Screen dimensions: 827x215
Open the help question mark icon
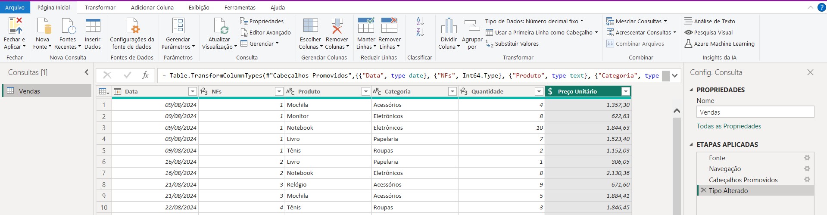tap(822, 7)
